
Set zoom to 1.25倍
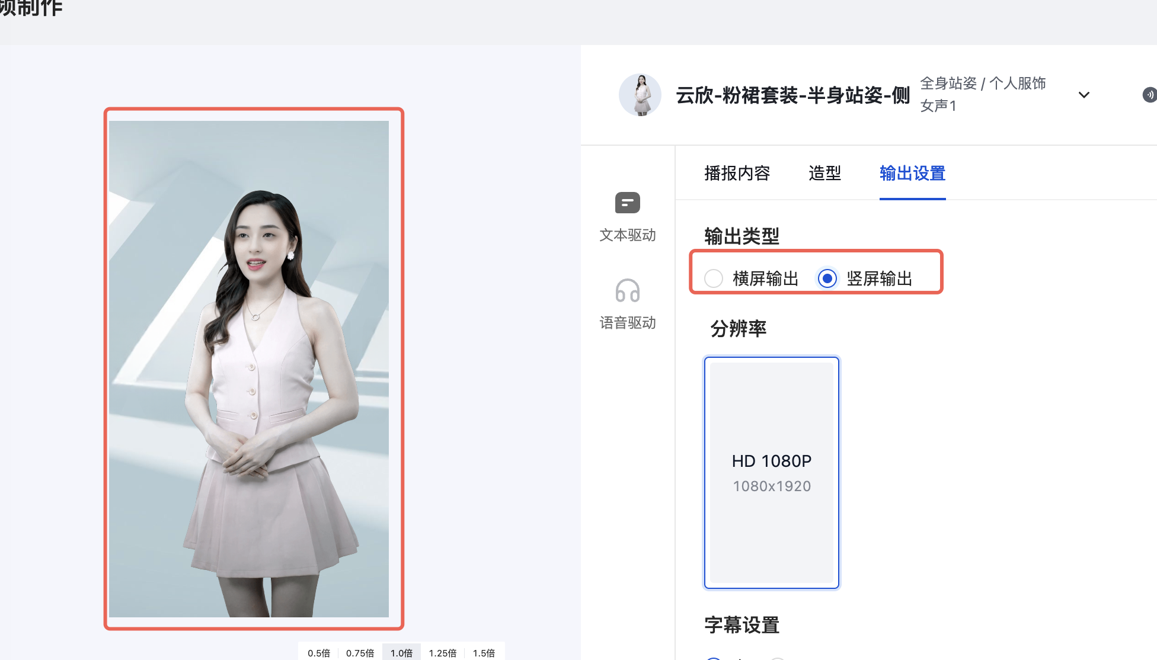443,653
